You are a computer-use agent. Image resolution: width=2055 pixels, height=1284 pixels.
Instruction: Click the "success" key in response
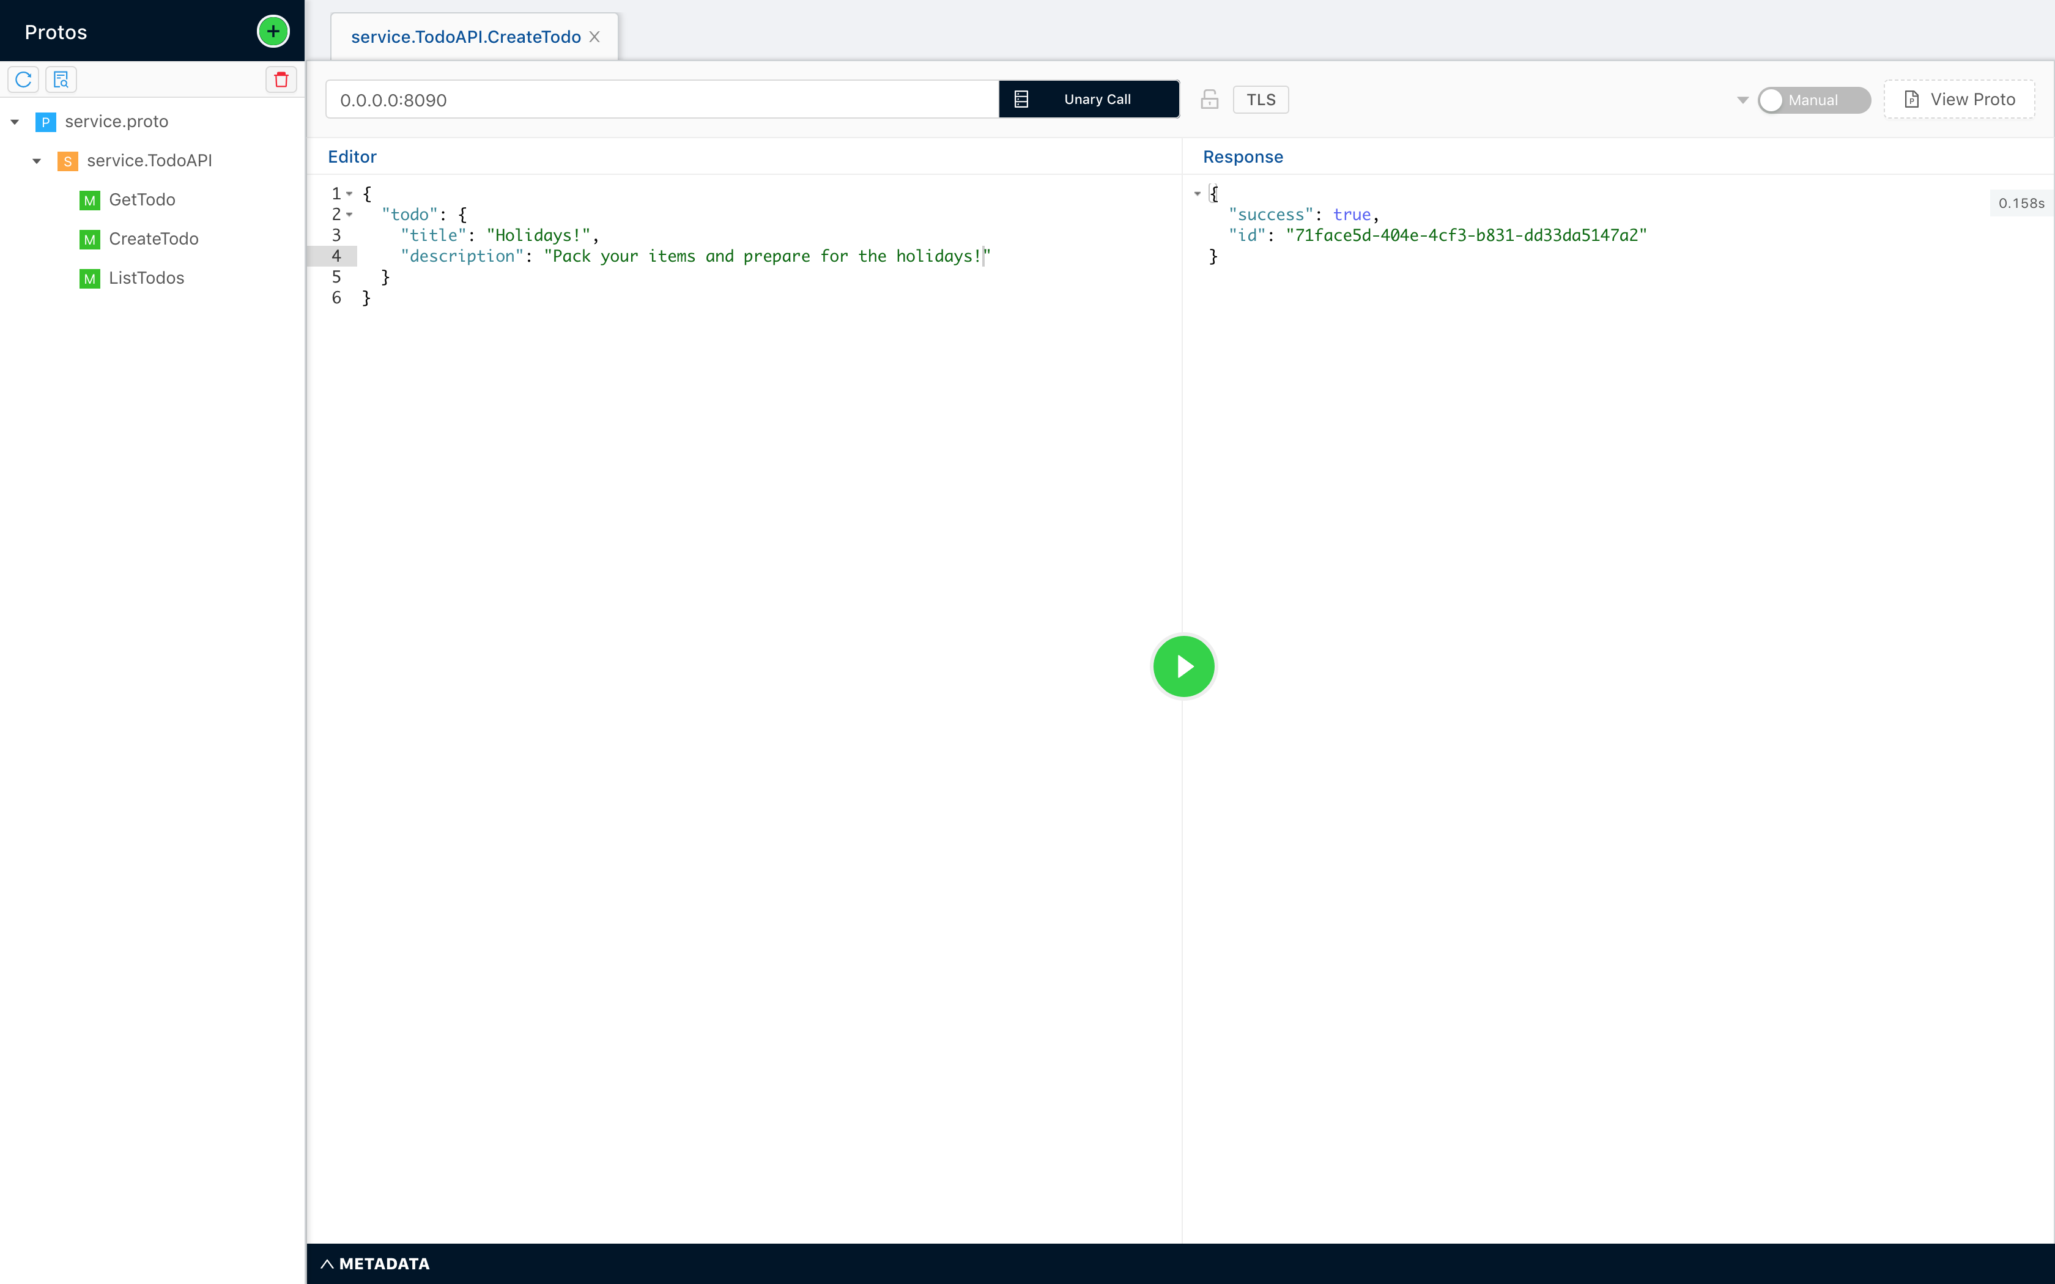1270,214
